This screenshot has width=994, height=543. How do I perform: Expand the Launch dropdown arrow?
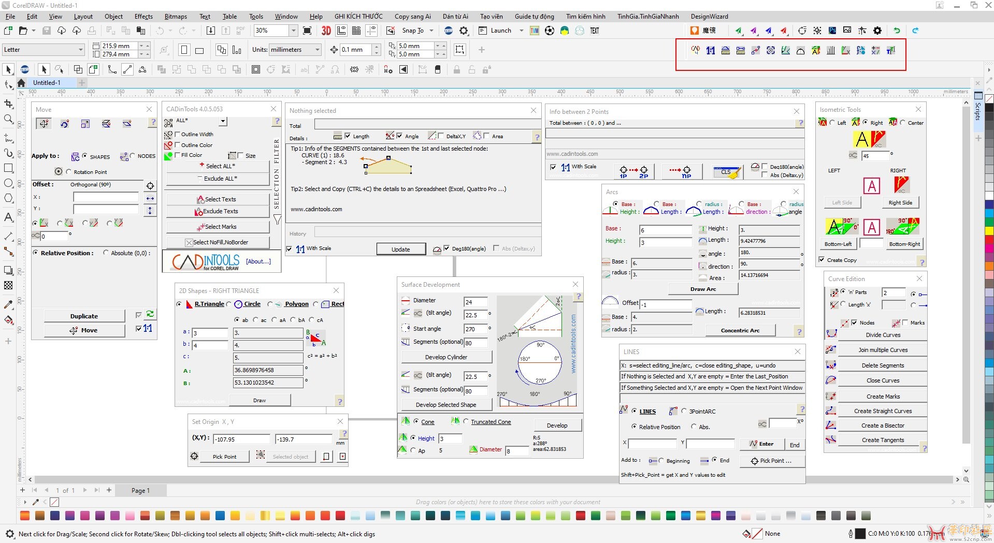coord(521,31)
